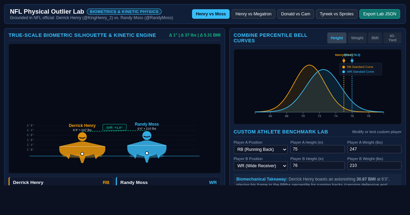
Task: Click the 78 tick on height axis
Action: pos(369,116)
